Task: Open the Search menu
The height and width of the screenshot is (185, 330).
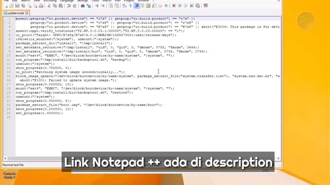Action: click(25, 1)
